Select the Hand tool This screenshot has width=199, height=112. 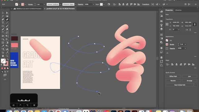tap(3, 56)
